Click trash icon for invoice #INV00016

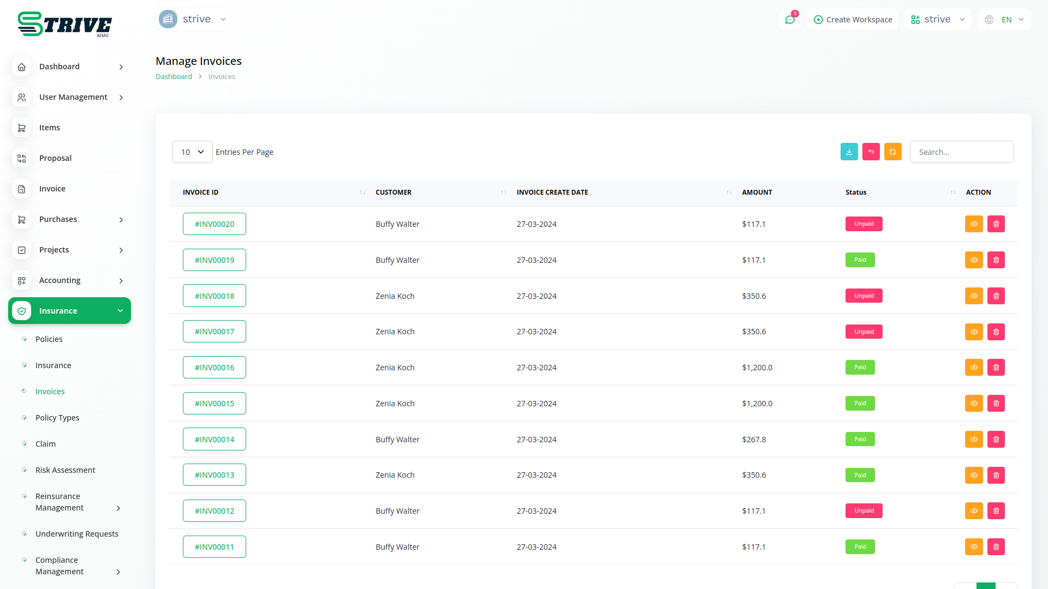996,368
